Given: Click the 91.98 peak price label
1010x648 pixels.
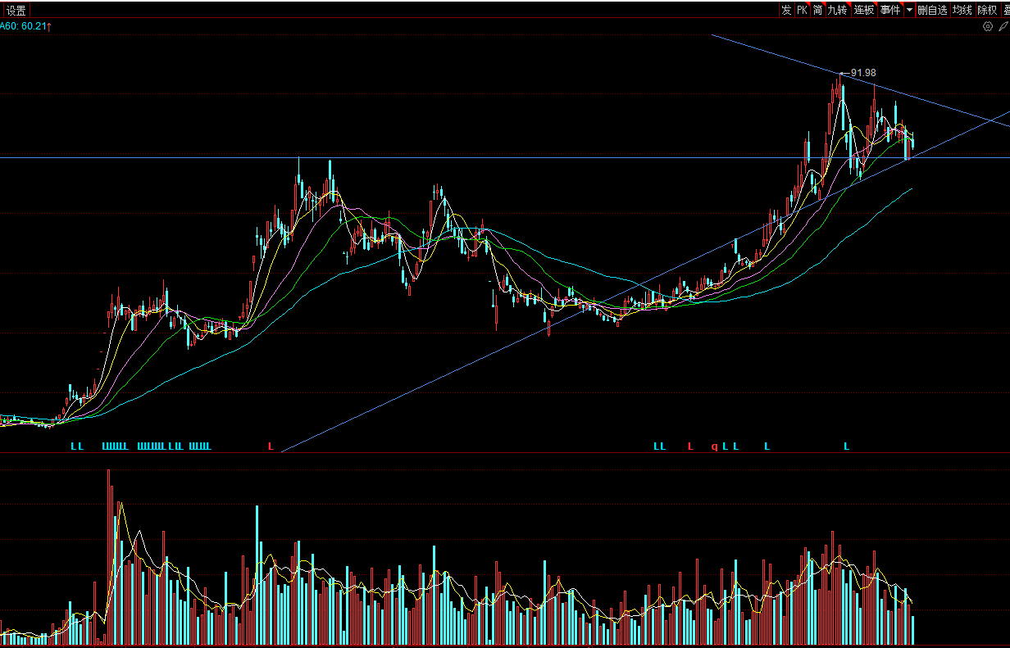Looking at the screenshot, I should pyautogui.click(x=863, y=73).
